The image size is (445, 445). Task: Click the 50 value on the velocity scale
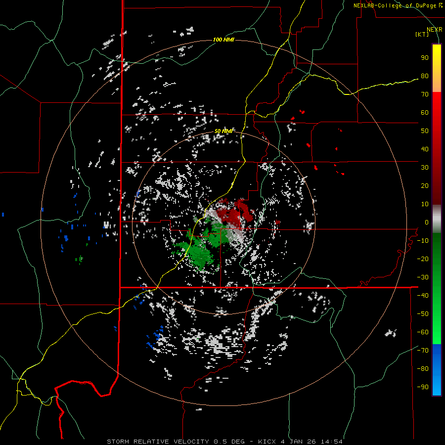click(x=425, y=131)
